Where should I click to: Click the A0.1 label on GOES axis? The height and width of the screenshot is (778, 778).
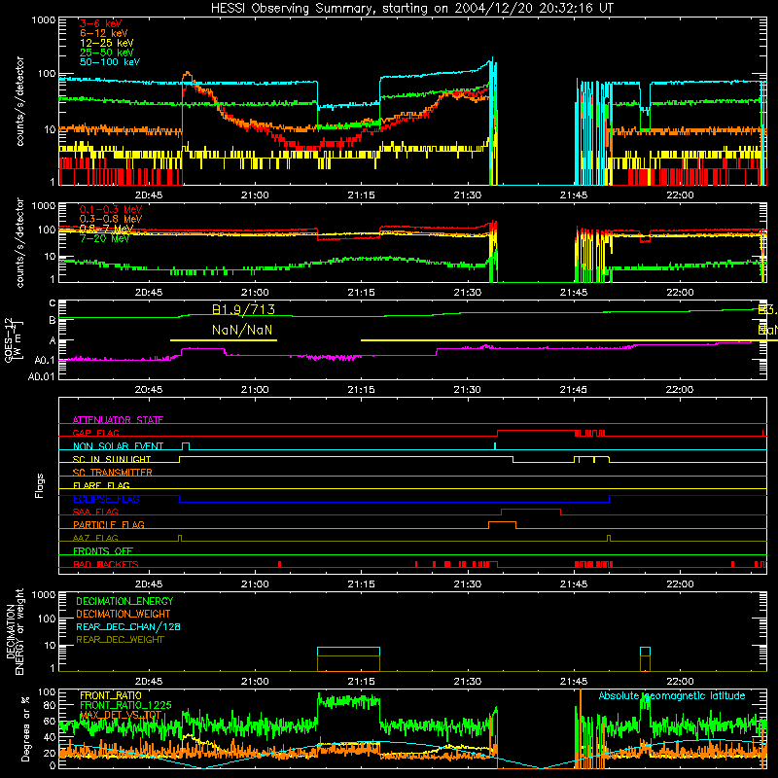pos(45,360)
